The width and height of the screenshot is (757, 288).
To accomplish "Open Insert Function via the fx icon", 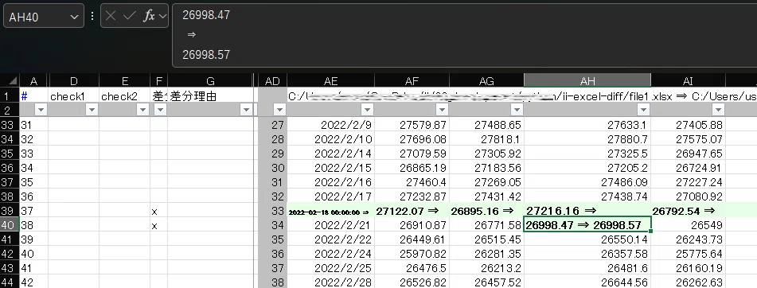I will pyautogui.click(x=149, y=16).
